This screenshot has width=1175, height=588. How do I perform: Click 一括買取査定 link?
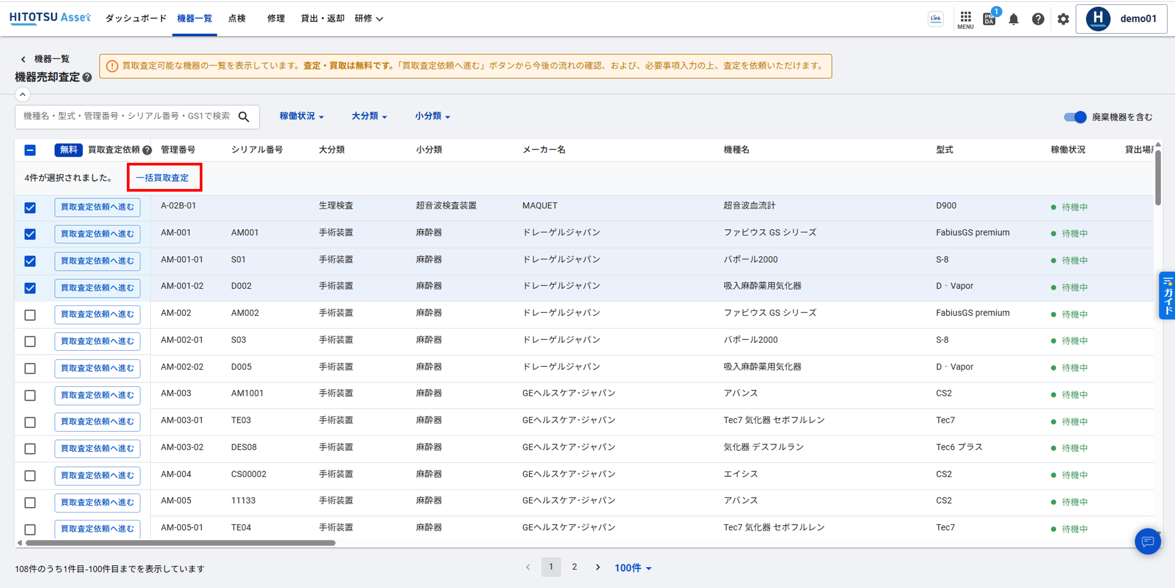162,178
